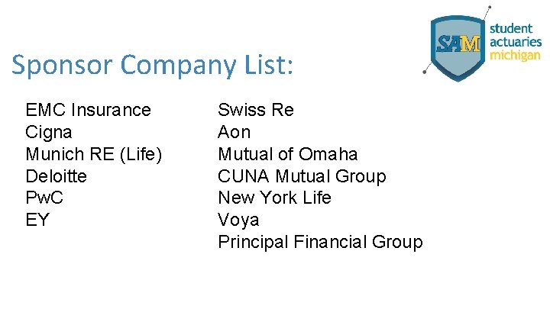Screen dimensions: 550x309
Task: Click the EY sponsor name
Action: click(x=37, y=220)
